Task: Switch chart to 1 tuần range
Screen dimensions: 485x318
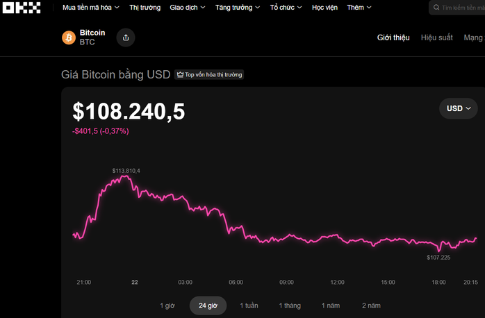Action: coord(249,306)
